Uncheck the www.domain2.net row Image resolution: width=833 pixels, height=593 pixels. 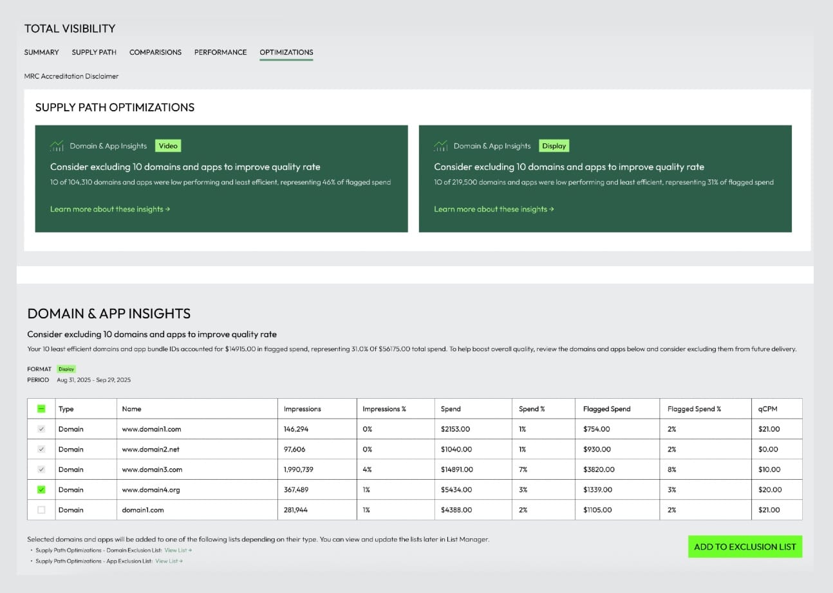42,449
